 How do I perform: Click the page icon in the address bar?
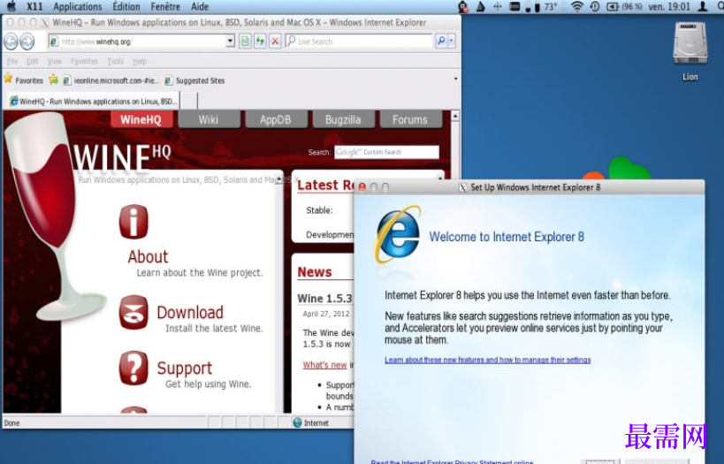54,42
